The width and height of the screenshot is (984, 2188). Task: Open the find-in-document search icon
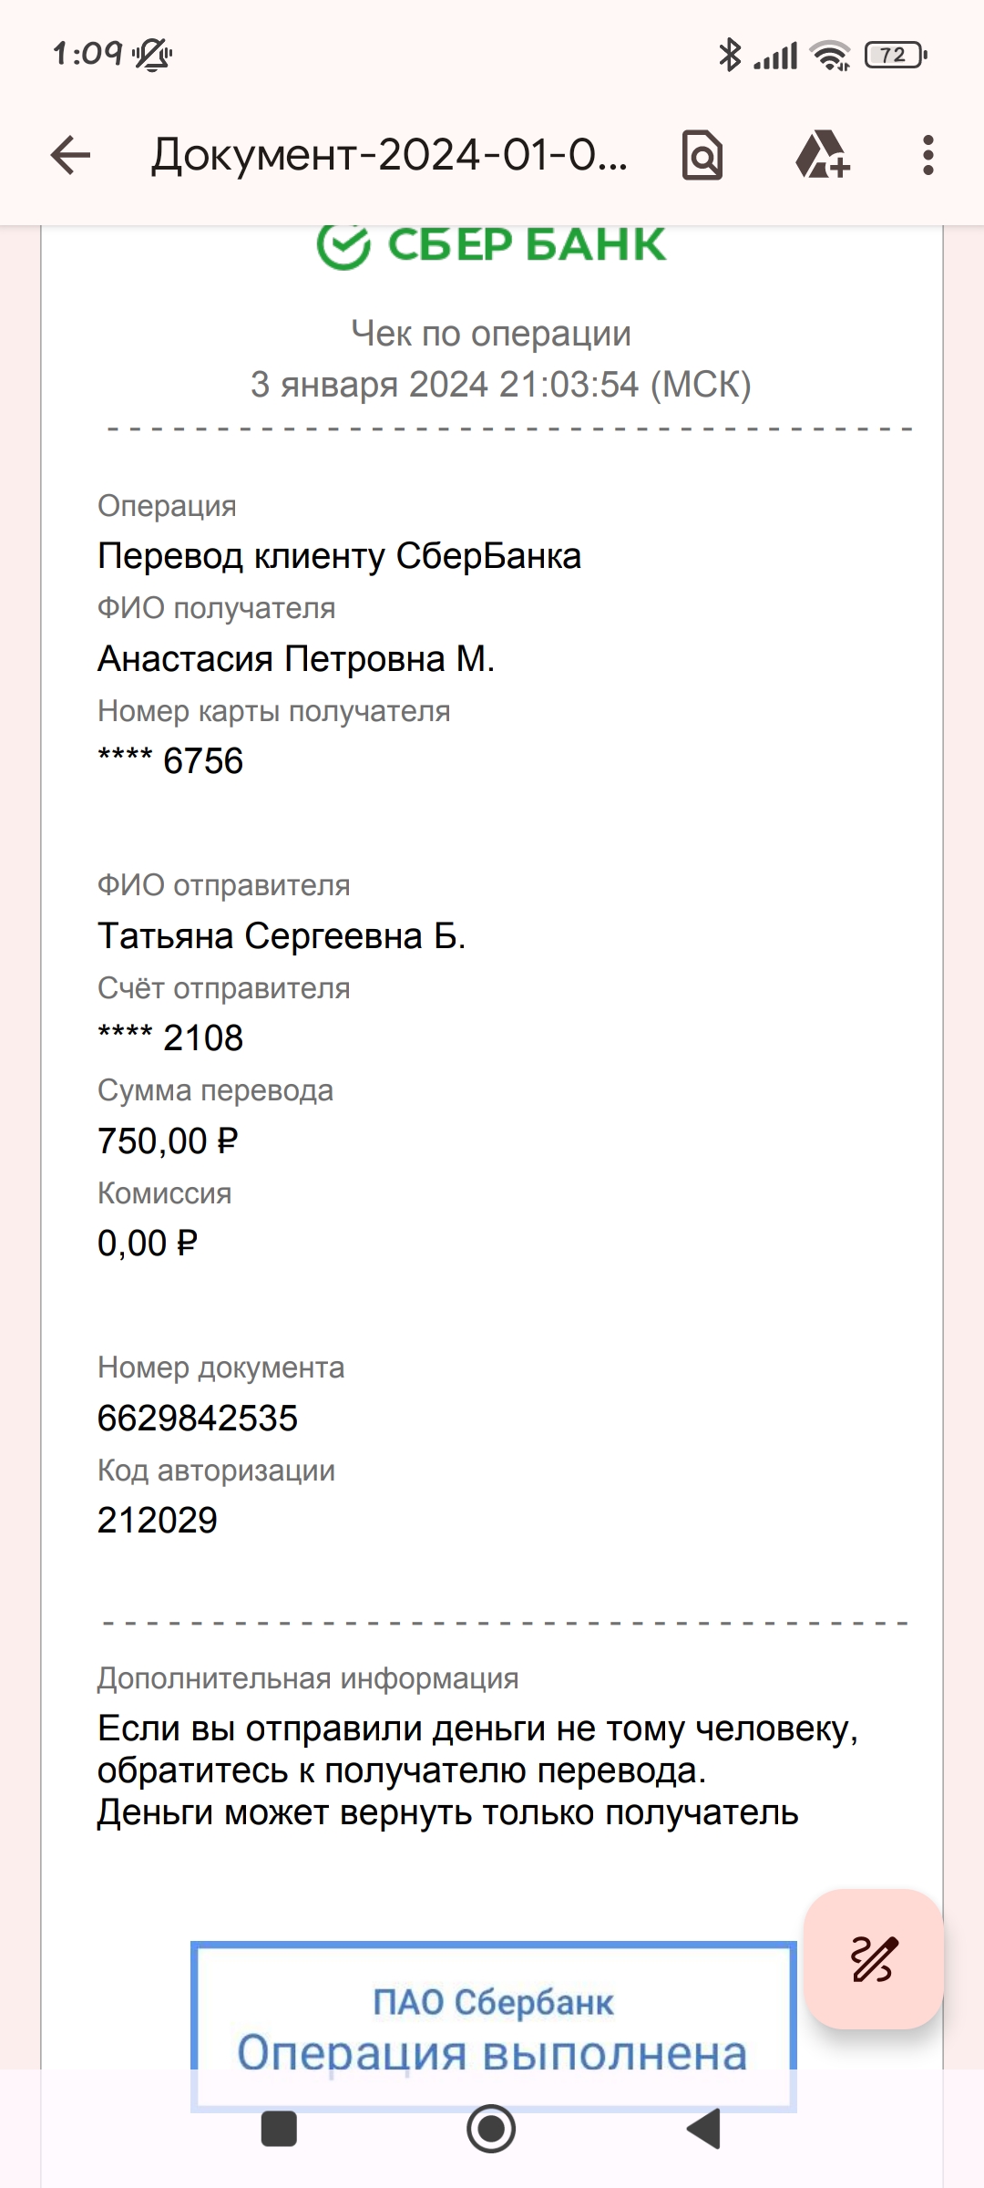(702, 155)
